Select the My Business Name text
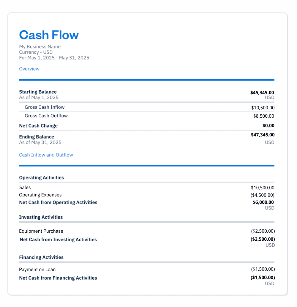 40,47
